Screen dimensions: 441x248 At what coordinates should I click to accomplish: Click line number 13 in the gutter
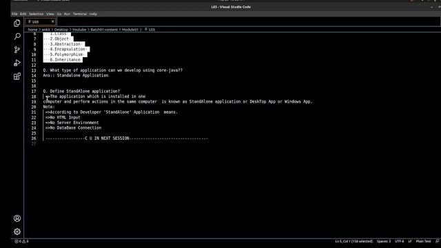coord(34,70)
